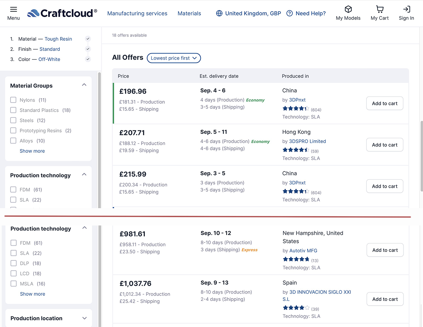423x327 pixels.
Task: Click the checkmark beside Color — Off-White
Action: click(88, 59)
